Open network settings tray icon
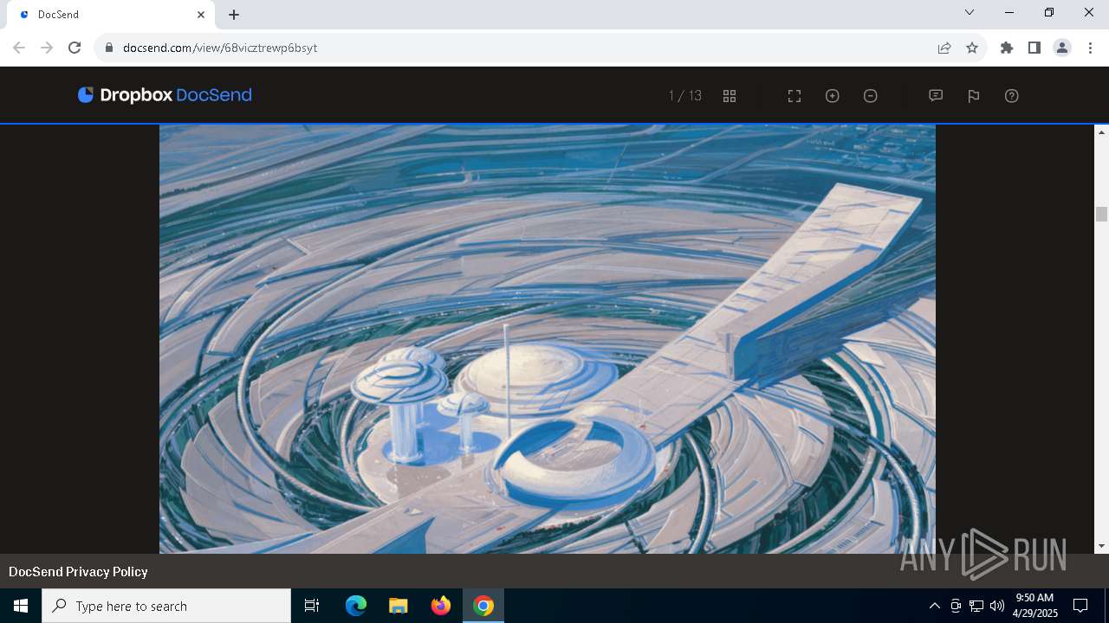This screenshot has height=623, width=1109. pyautogui.click(x=976, y=606)
